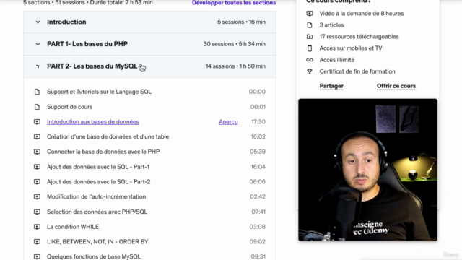The image size is (462, 260).
Task: Click Vidéo à la demande de 8 heures text
Action: coord(362,14)
